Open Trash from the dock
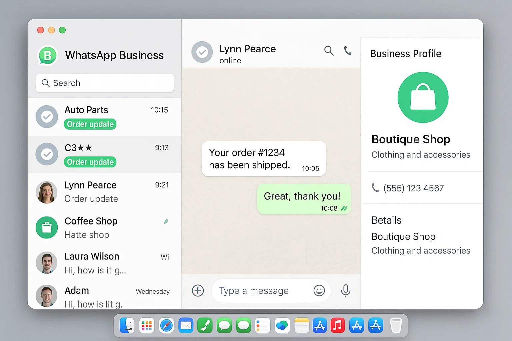 [396, 325]
